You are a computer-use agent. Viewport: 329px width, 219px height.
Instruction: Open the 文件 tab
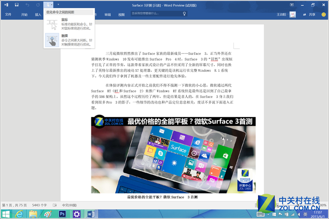coord(8,14)
